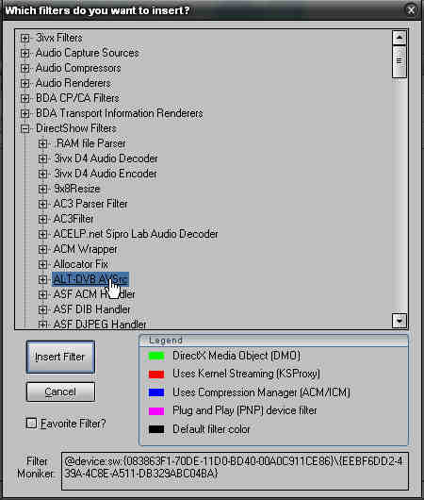The height and width of the screenshot is (500, 424).
Task: Cancel the filter dialog
Action: 60,392
